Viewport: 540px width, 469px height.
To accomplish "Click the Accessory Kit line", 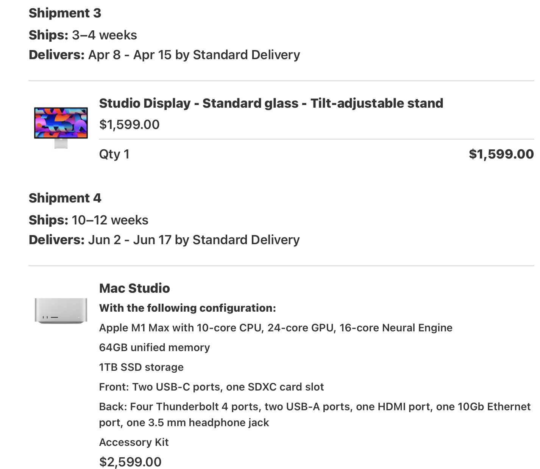I will pos(134,442).
